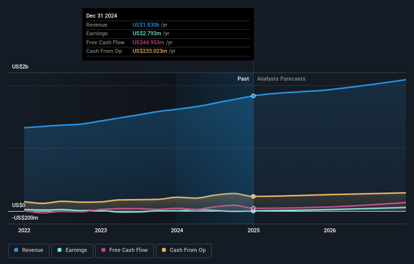Viewport: 414px width, 264px height.
Task: Click the 2022 x-axis label
Action: click(x=24, y=230)
